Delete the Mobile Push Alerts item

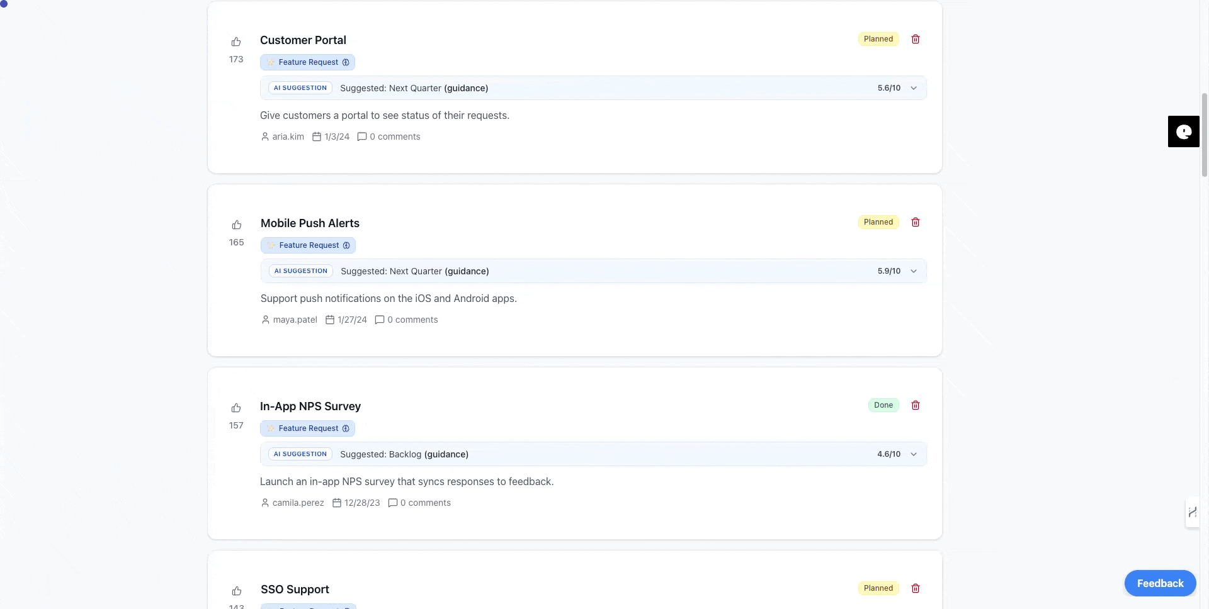916,222
